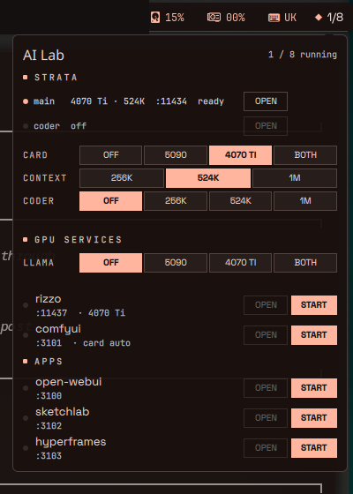Screen dimensions: 353x494
Task: Run LLAMA on BOTH cards
Action: [305, 263]
